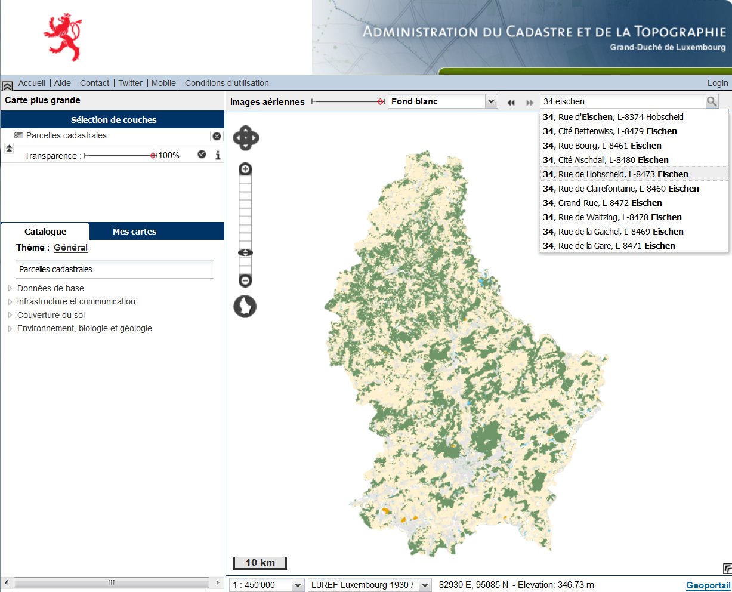Open the Aide menu item

coord(63,83)
